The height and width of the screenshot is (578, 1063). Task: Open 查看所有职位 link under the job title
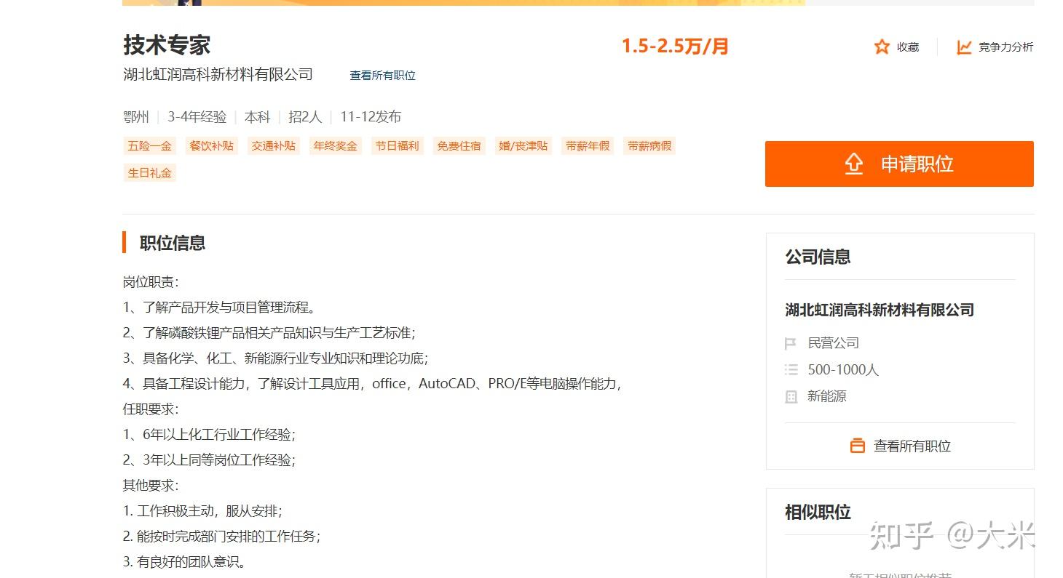[382, 74]
